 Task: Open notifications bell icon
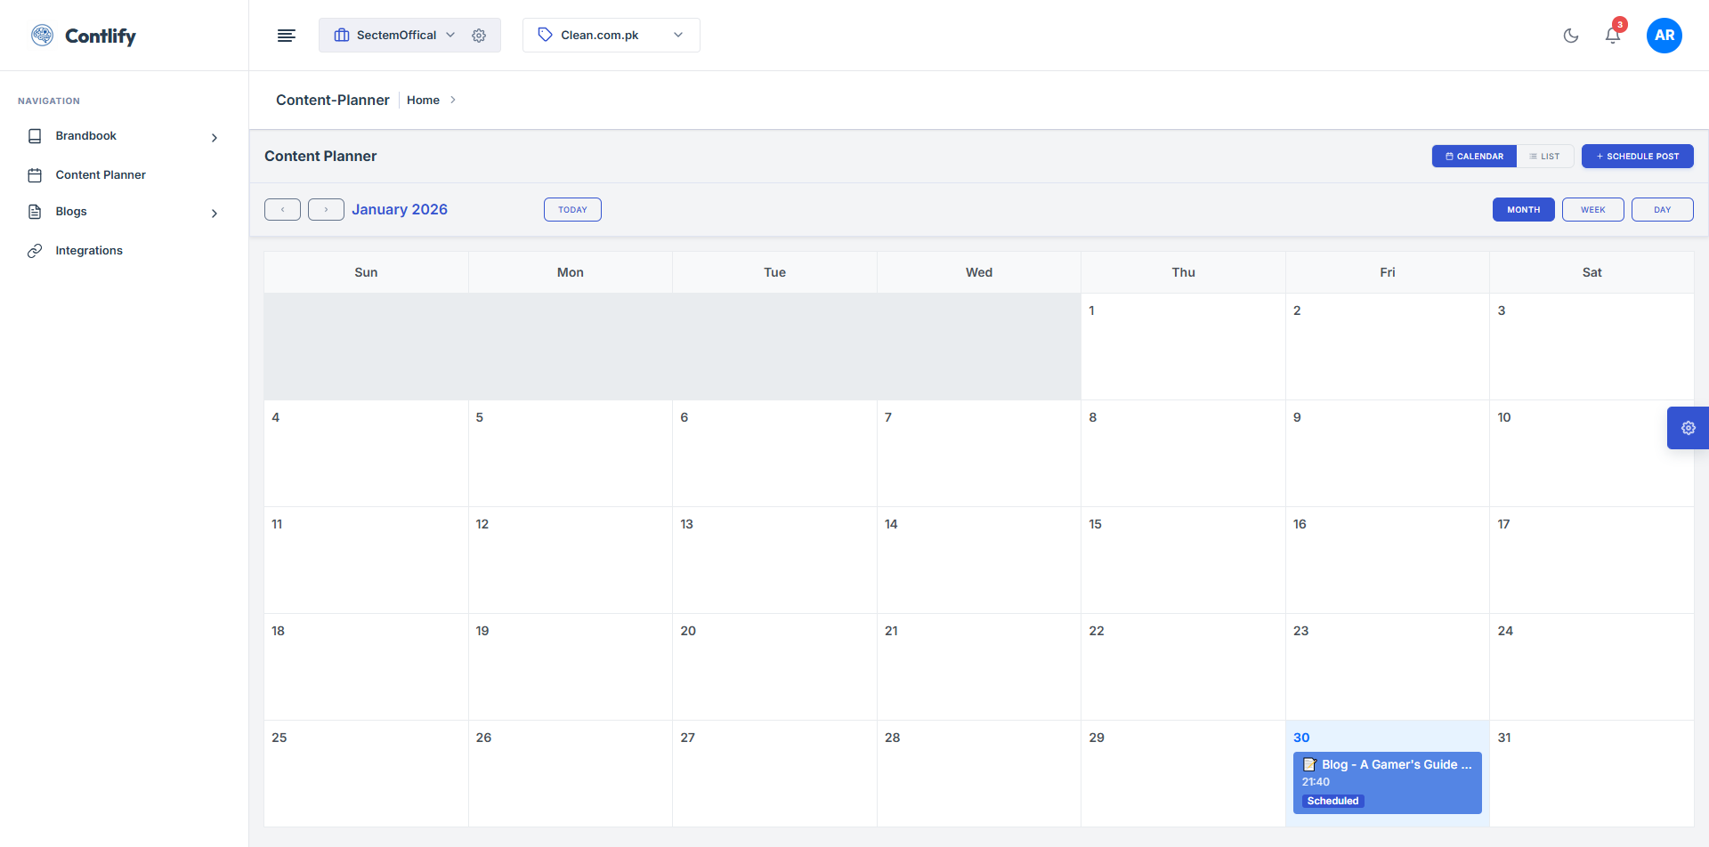pos(1612,36)
